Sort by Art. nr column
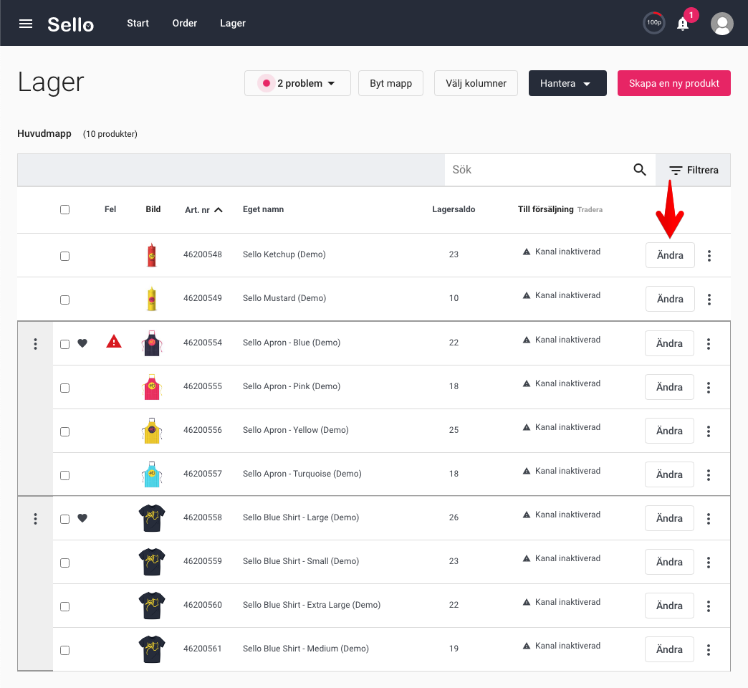 coord(203,209)
